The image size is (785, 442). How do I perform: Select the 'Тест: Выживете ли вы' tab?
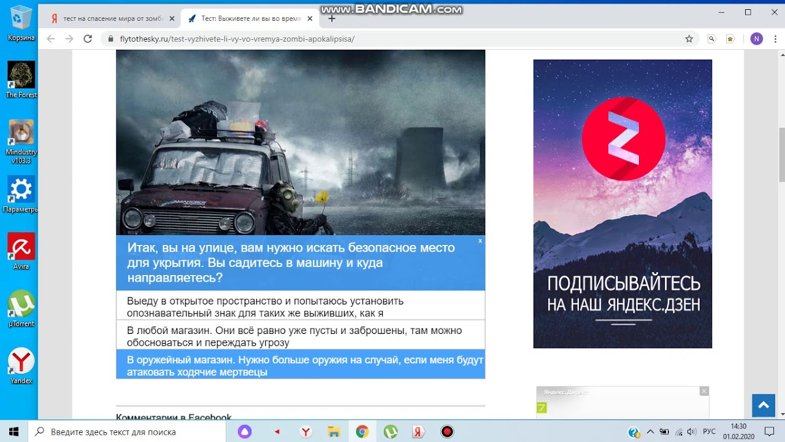pyautogui.click(x=250, y=18)
